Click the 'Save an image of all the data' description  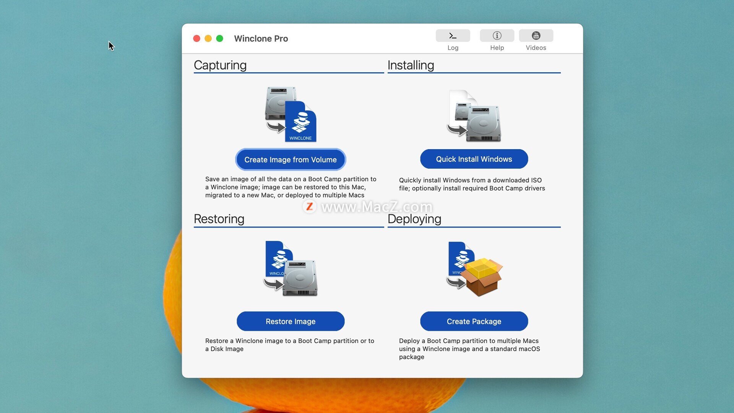point(291,187)
